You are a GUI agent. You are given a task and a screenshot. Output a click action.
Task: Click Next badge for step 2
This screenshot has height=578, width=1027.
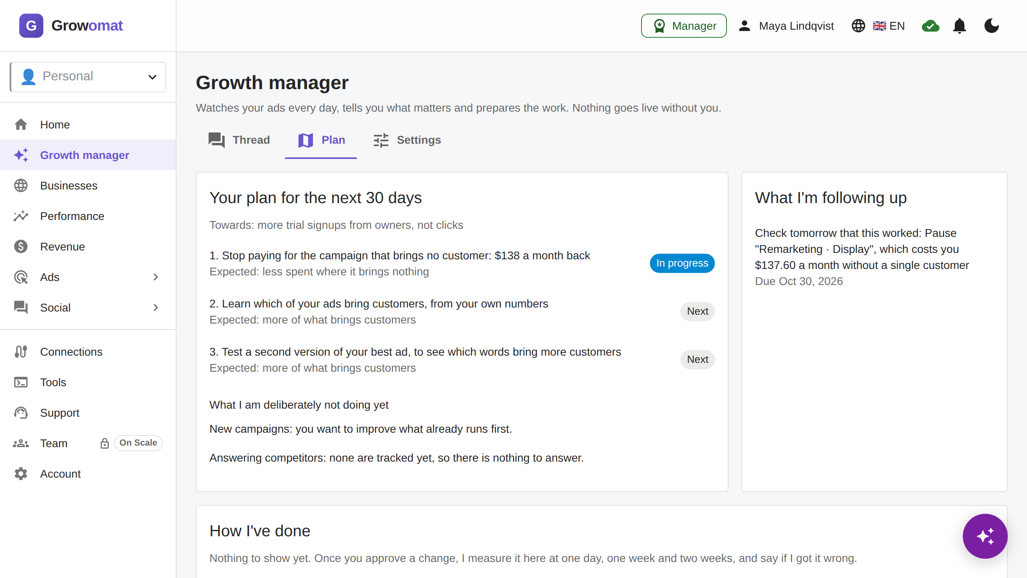pos(697,311)
